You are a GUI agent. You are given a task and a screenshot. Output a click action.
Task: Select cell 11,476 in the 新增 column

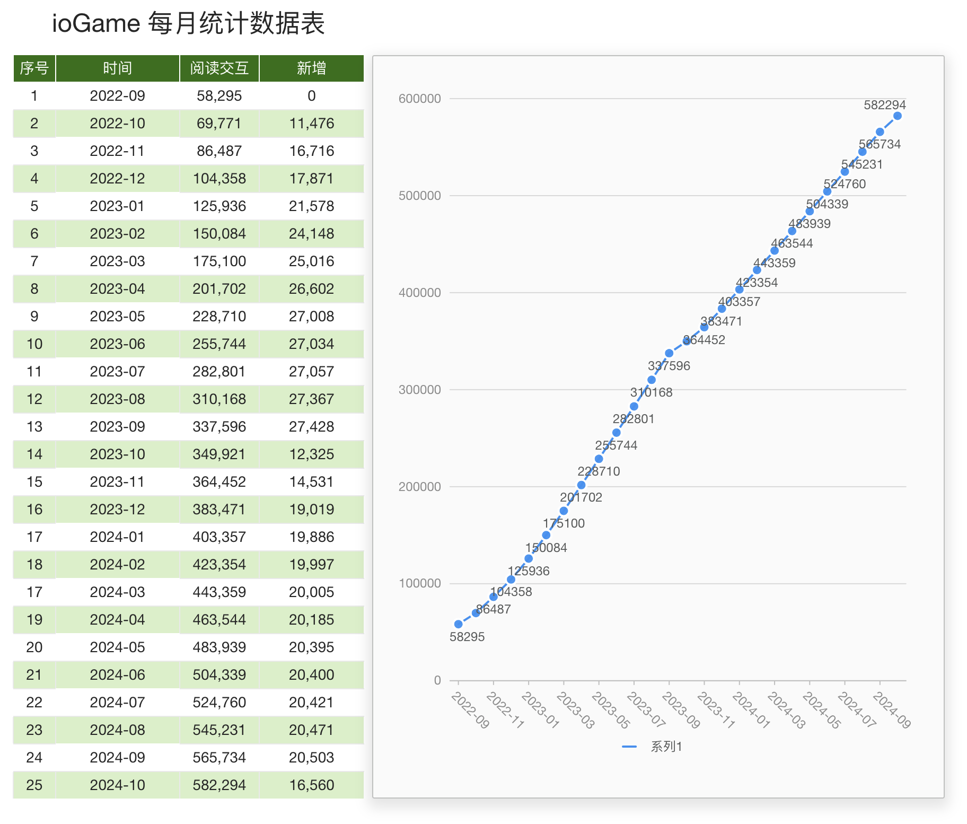pos(312,124)
